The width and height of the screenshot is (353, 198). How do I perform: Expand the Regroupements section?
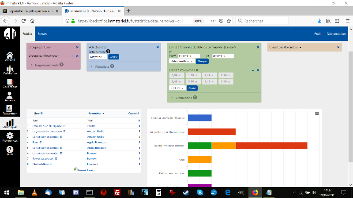tap(47, 65)
